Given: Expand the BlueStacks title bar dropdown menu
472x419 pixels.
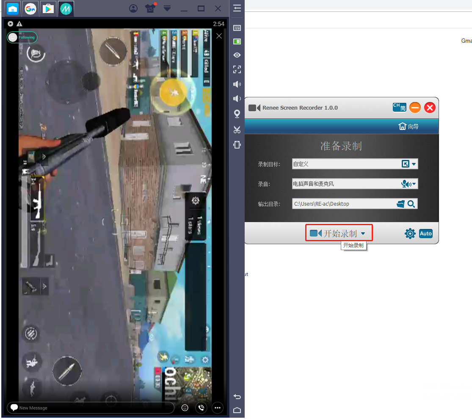Looking at the screenshot, I should point(167,8).
